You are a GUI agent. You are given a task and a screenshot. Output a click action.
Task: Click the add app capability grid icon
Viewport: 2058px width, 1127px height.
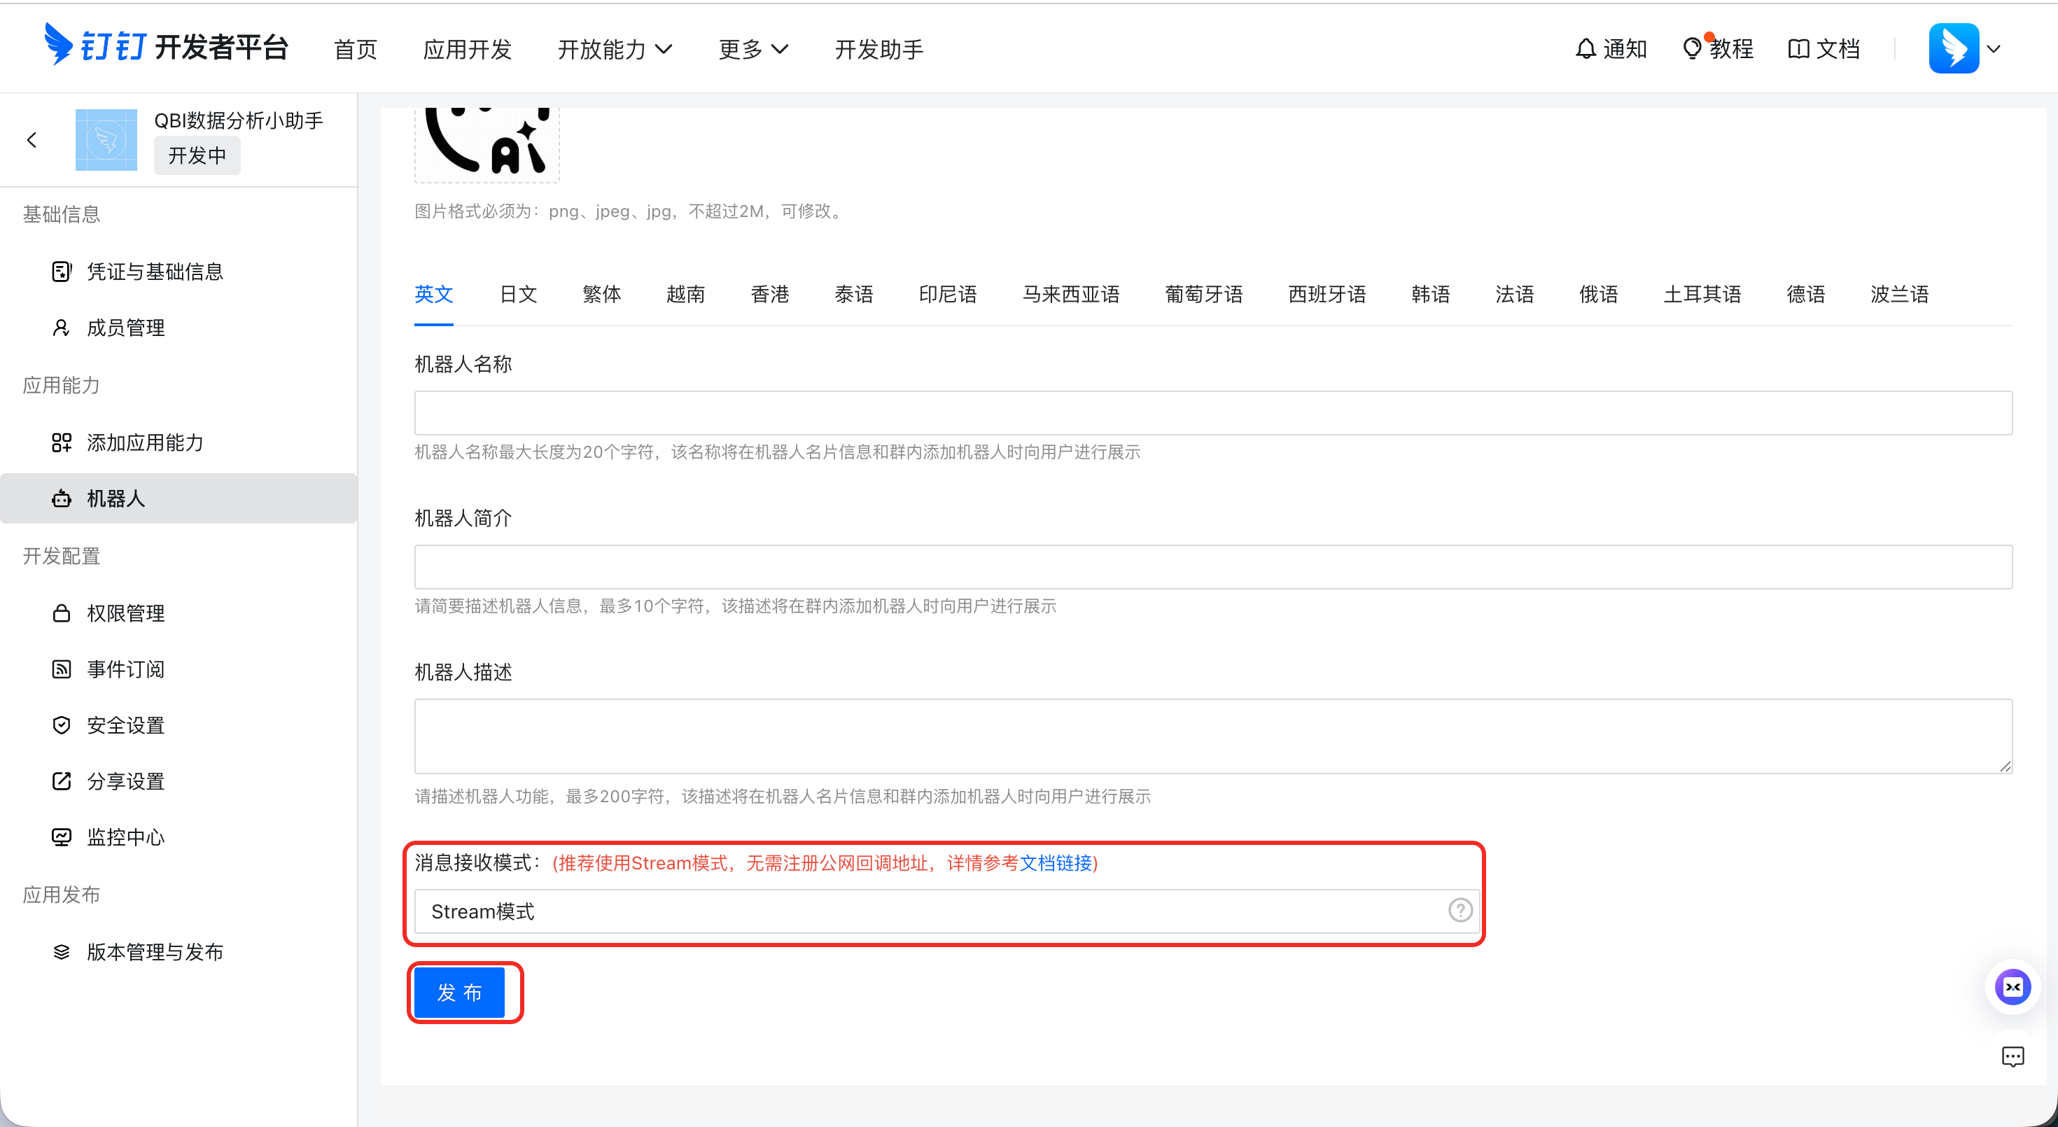pyautogui.click(x=62, y=442)
